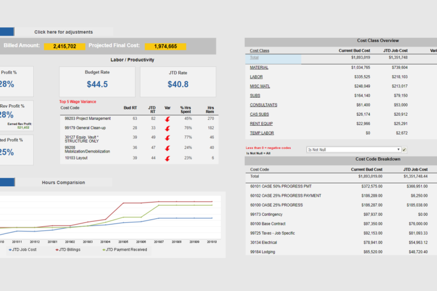Click the red variance arrow for Project Management
The image size is (437, 291).
coord(167,119)
